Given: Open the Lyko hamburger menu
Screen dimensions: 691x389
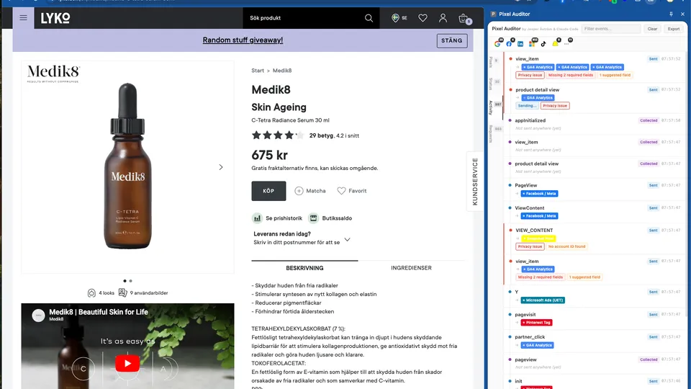Looking at the screenshot, I should 23,17.
